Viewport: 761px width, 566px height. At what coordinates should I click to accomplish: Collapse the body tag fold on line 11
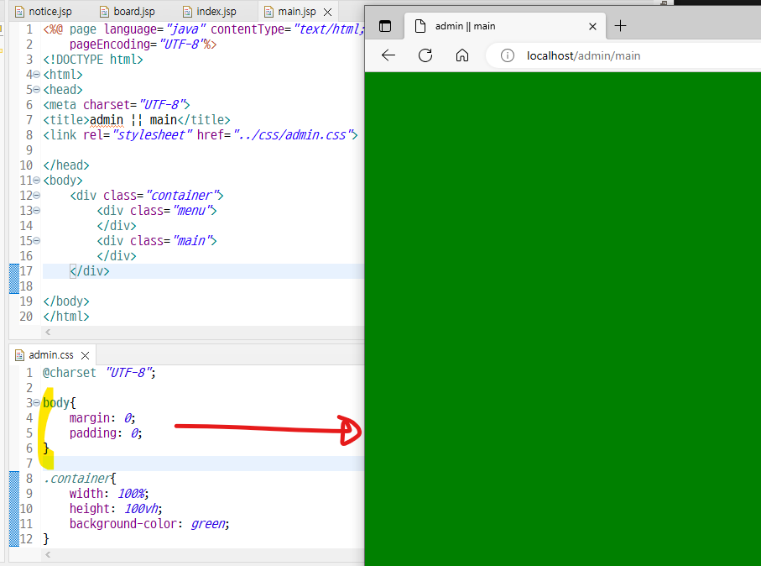point(36,181)
